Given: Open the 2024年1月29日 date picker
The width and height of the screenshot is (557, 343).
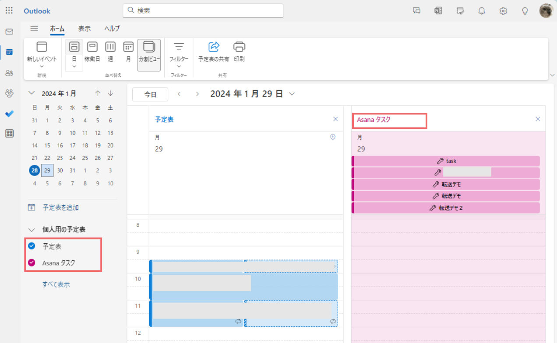Looking at the screenshot, I should click(253, 94).
